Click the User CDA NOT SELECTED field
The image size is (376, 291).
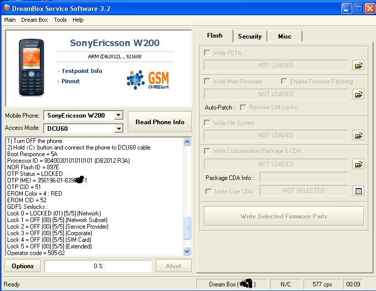click(304, 191)
